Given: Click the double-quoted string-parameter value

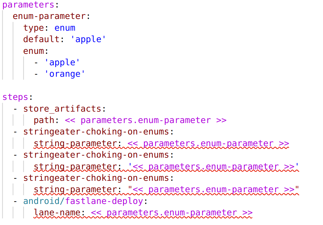Looking at the screenshot, I should (213, 190).
